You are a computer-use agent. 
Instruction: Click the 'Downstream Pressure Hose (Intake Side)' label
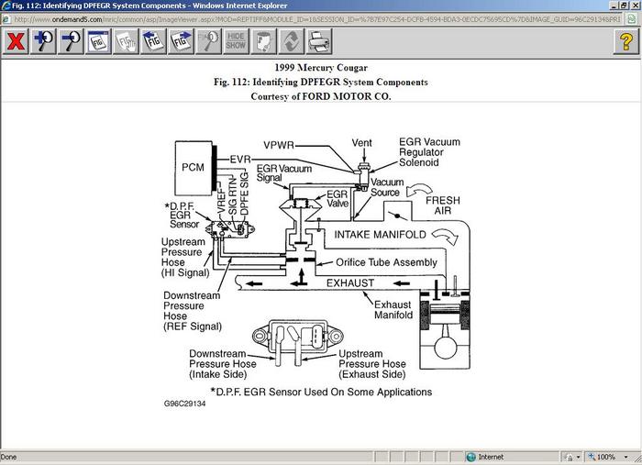(222, 364)
